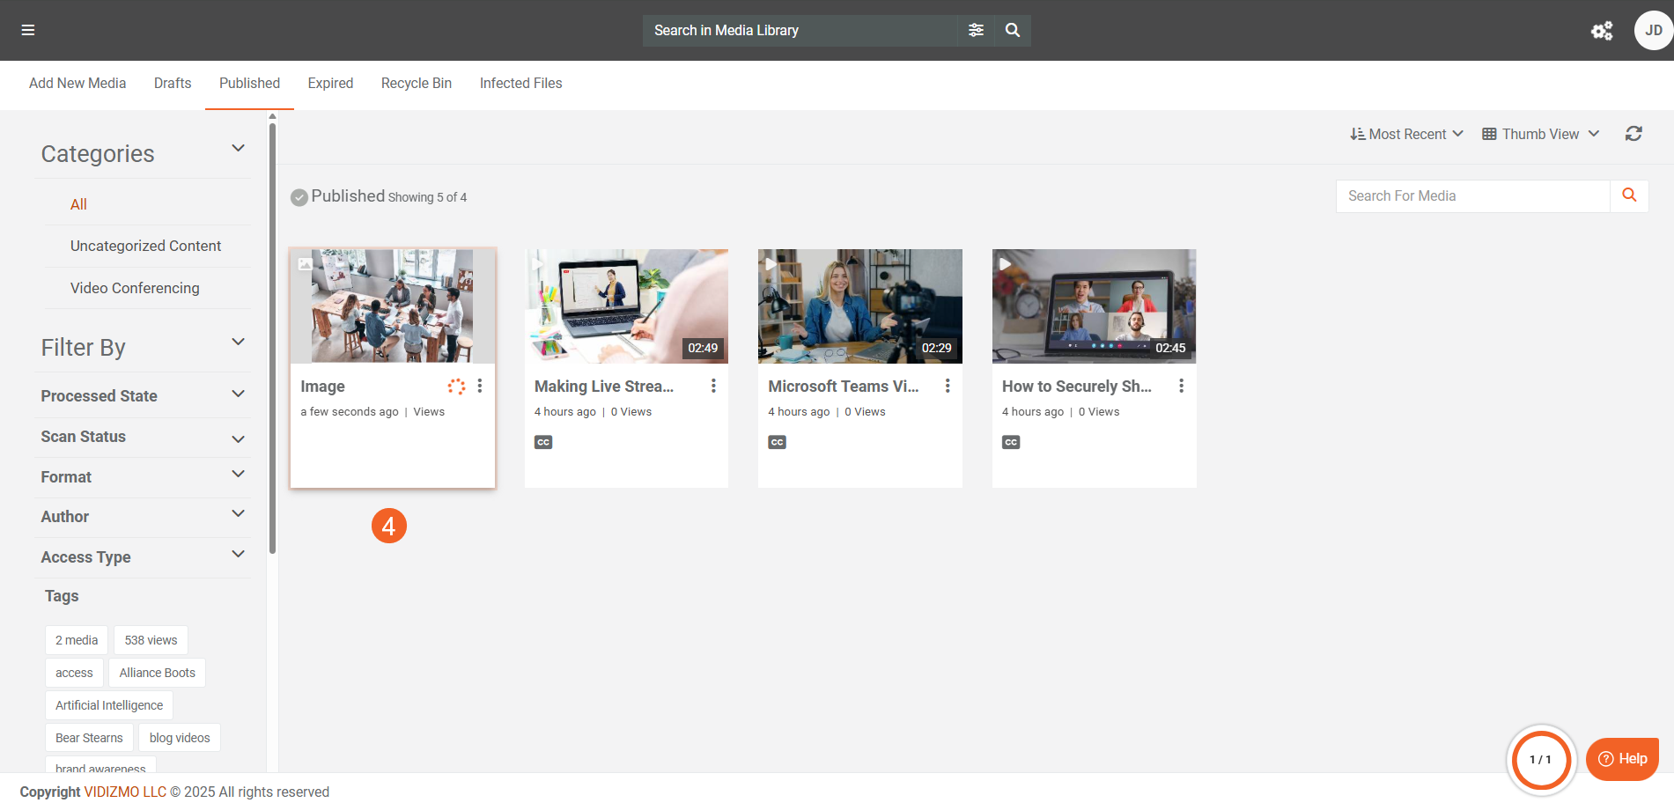
Task: Toggle the Alliance Boots tag filter
Action: tap(158, 673)
